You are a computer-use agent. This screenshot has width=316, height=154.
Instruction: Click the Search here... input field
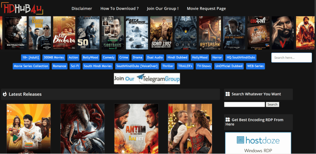pyautogui.click(x=291, y=58)
